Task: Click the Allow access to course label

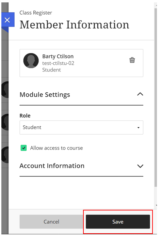Action: 57,148
